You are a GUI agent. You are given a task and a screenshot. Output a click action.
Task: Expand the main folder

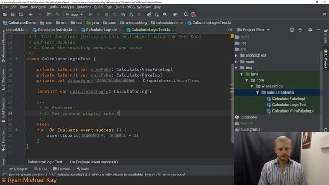(x=236, y=62)
